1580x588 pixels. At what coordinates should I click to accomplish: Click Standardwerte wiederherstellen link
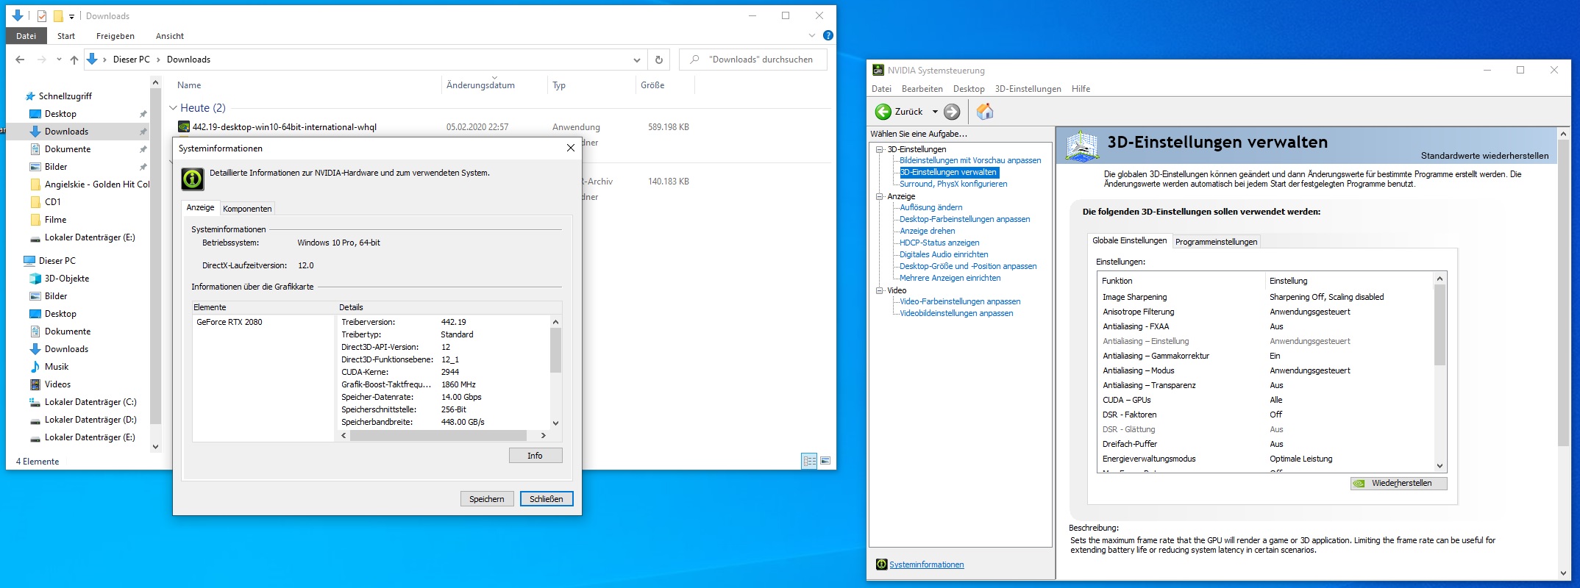[1484, 156]
